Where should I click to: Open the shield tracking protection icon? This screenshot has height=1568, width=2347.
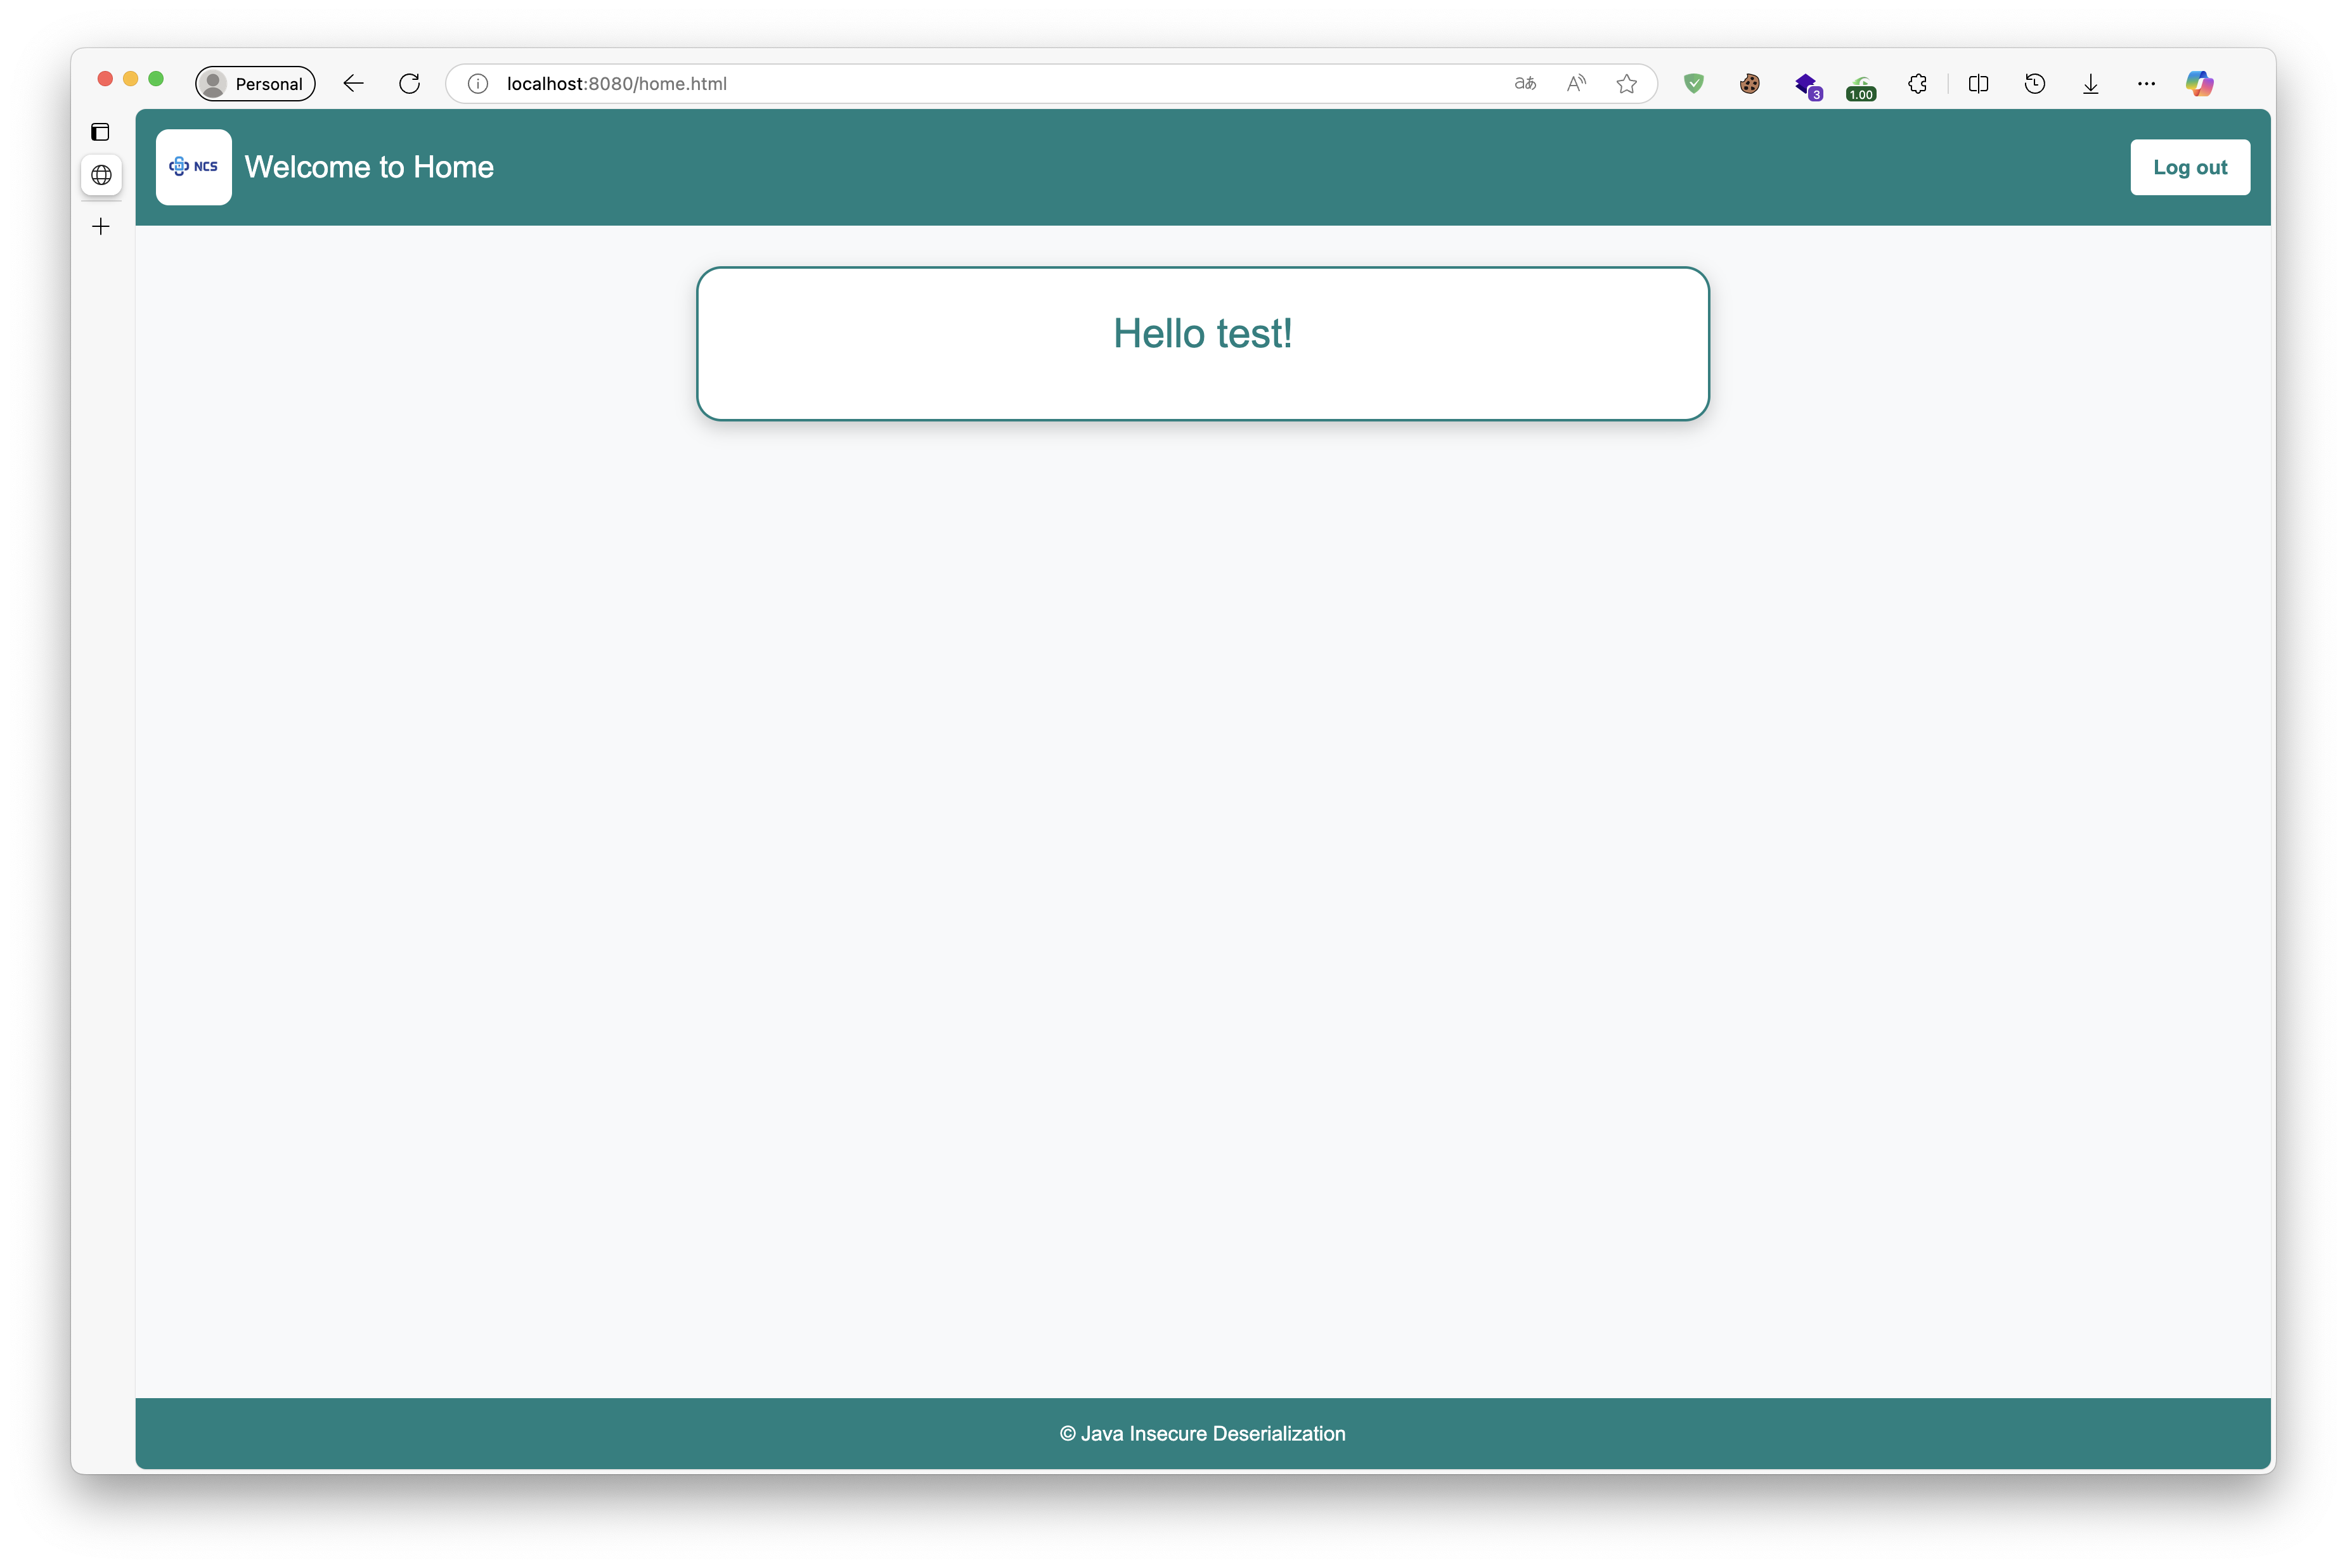point(1693,83)
